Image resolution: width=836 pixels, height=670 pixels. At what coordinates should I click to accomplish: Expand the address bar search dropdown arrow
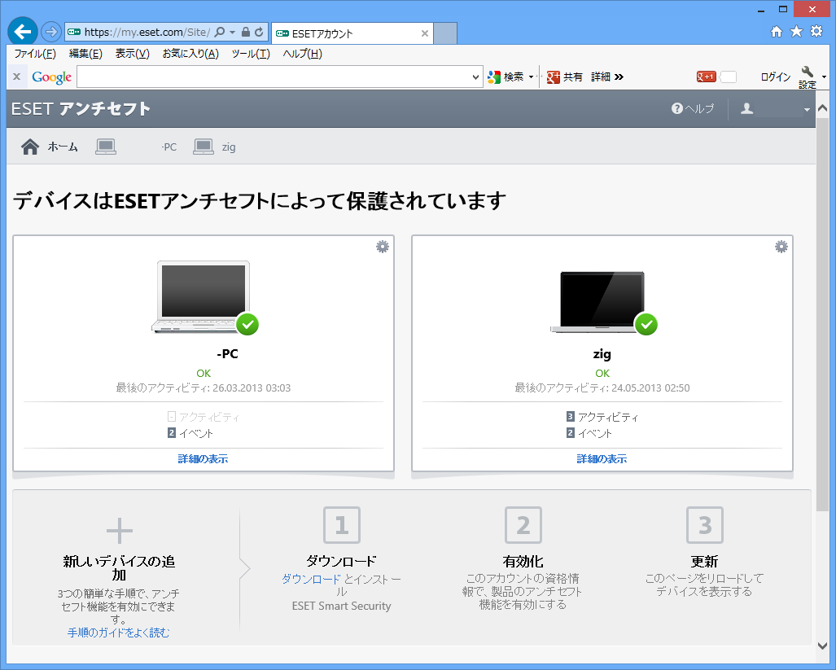coord(233,33)
